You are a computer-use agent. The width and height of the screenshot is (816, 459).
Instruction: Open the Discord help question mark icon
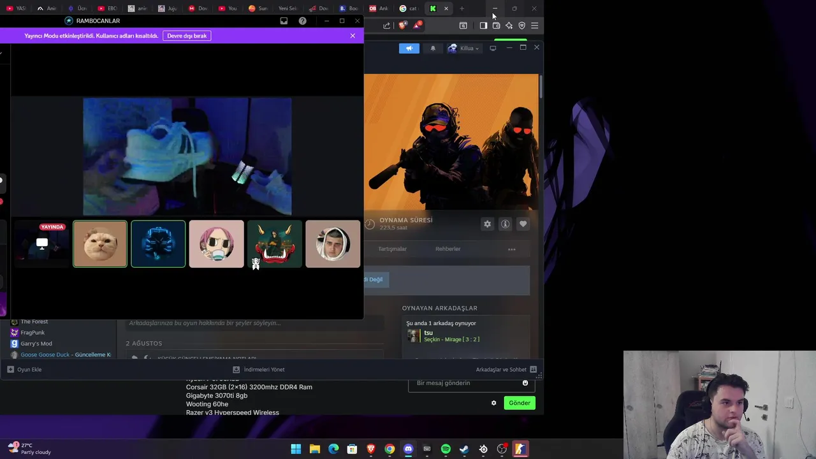tap(302, 21)
